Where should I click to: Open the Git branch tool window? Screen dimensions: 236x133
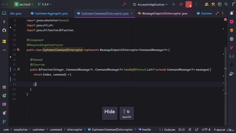(x=4, y=122)
